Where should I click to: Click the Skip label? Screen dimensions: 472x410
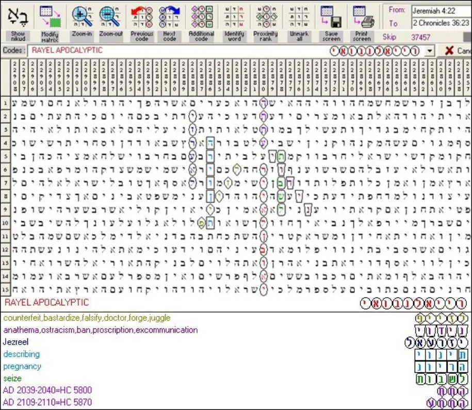(389, 37)
